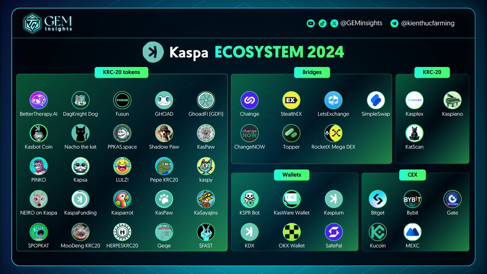This screenshot has width=487, height=274.
Task: Open the Kucoin exchange icon
Action: pos(377,232)
